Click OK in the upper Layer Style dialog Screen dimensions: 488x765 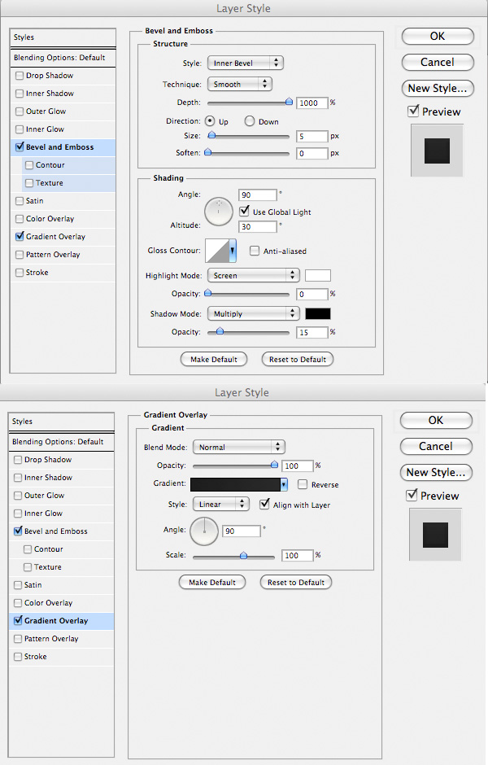(438, 36)
